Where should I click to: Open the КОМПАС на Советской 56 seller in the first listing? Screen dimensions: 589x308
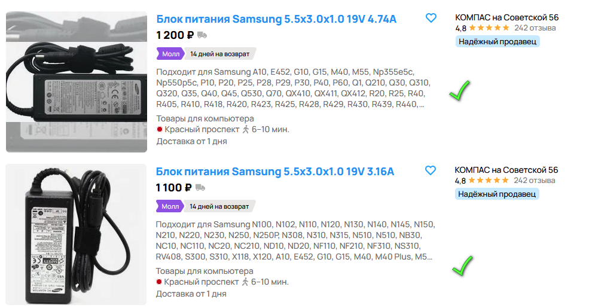tap(506, 18)
